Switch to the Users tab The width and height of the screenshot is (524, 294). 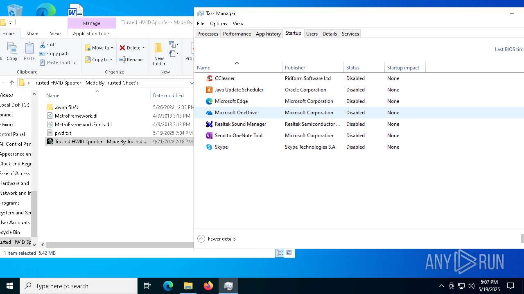(x=312, y=34)
